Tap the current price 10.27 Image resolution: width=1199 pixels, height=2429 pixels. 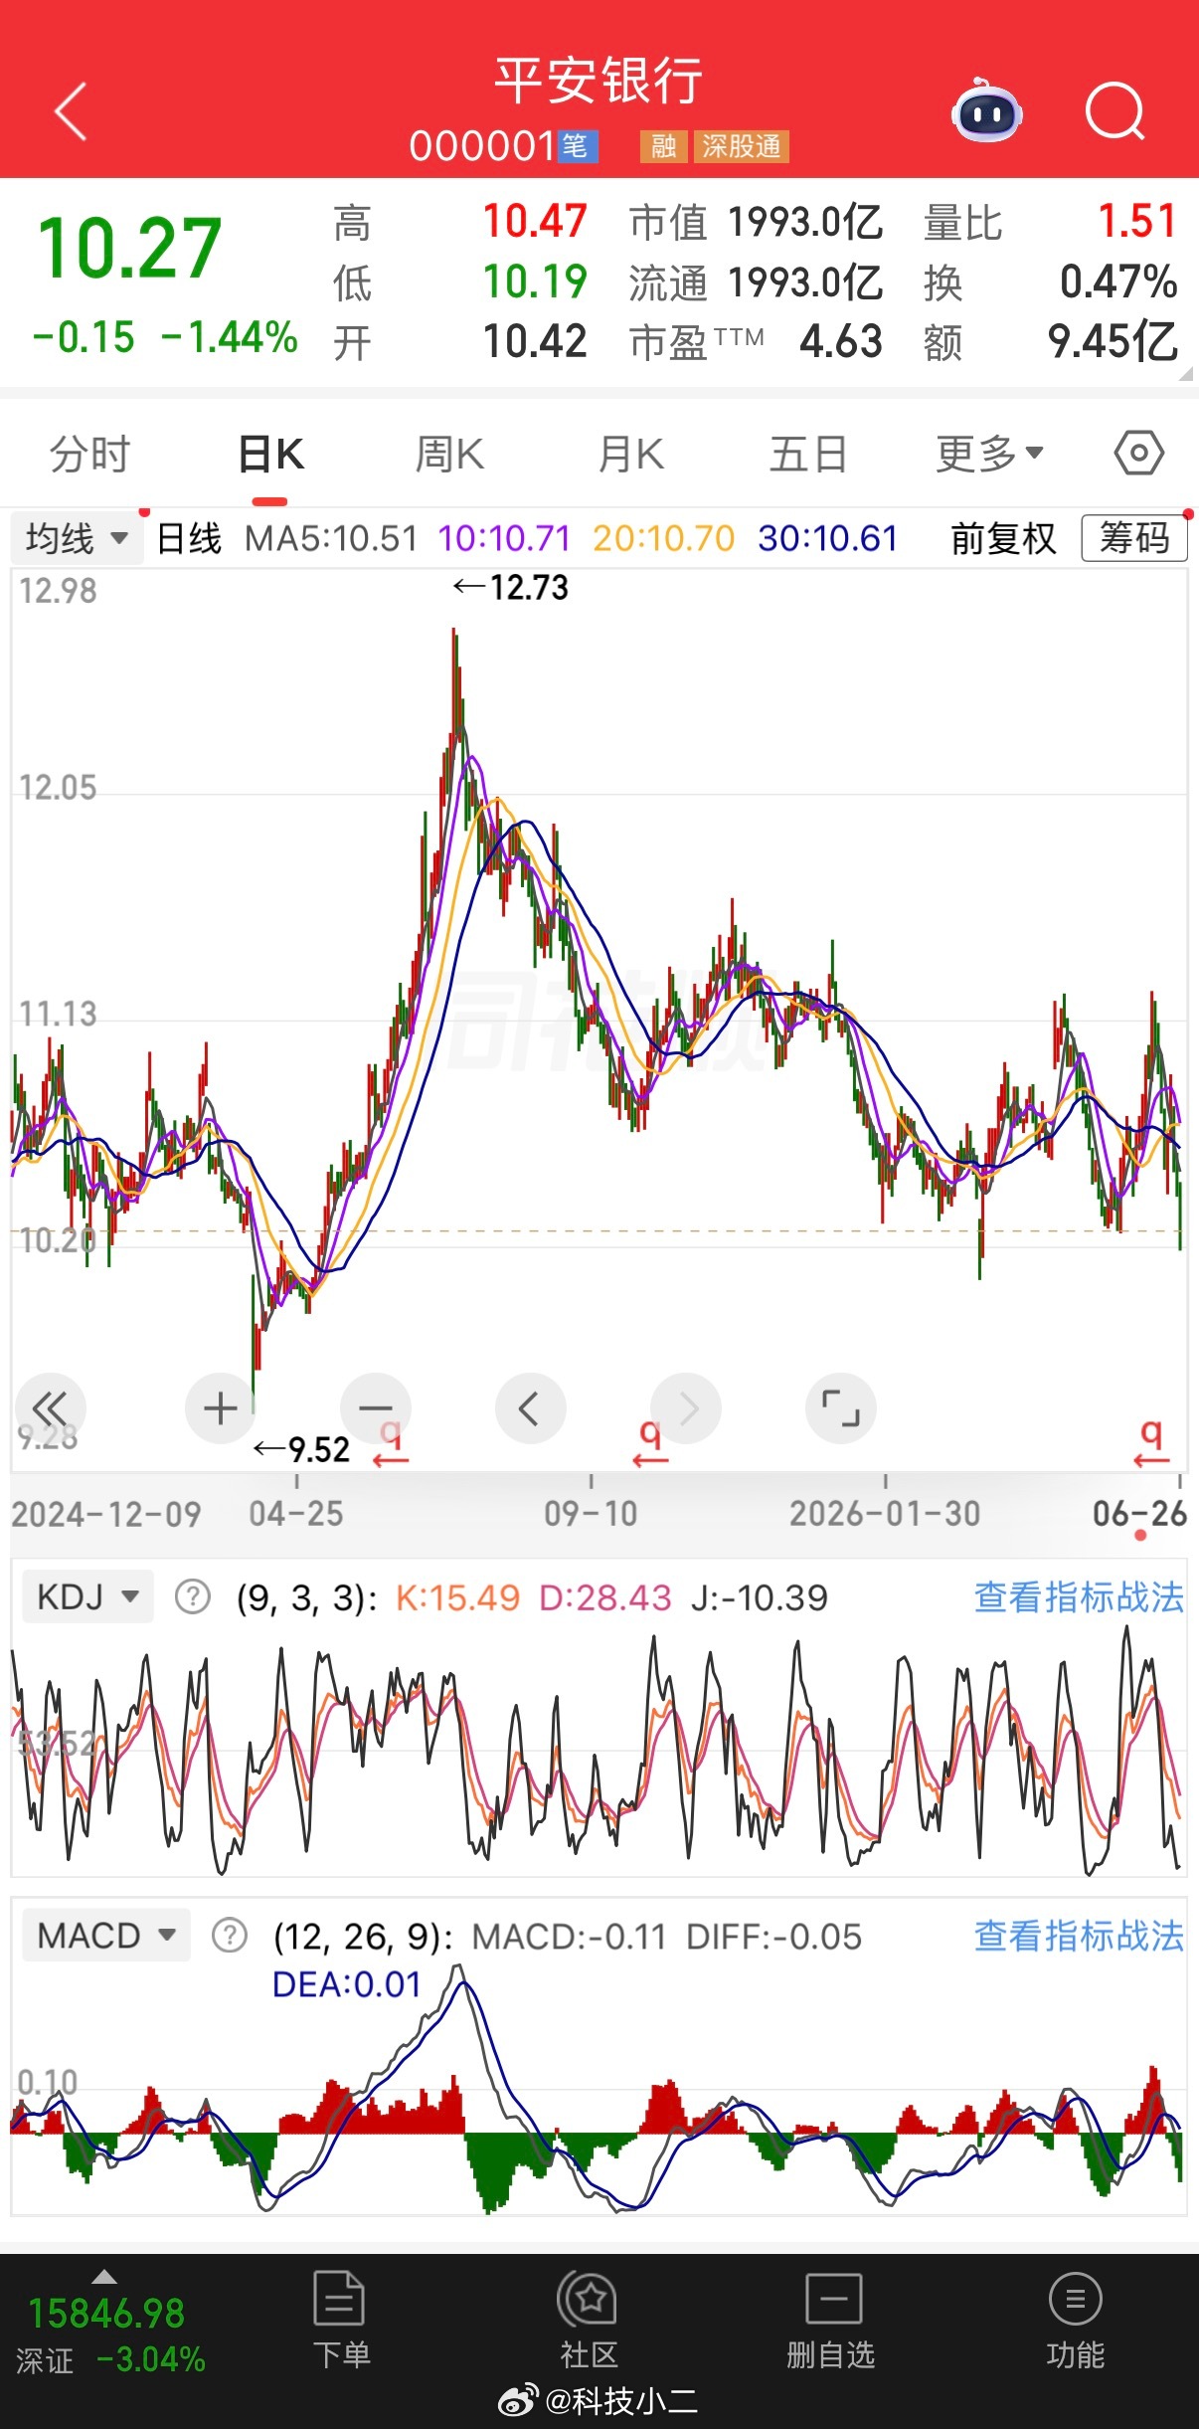tap(129, 249)
